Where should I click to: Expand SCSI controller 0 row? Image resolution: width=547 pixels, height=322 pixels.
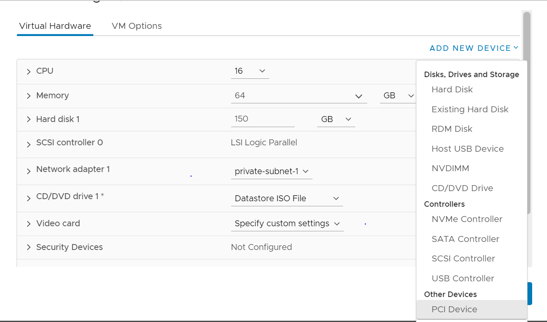click(x=29, y=144)
